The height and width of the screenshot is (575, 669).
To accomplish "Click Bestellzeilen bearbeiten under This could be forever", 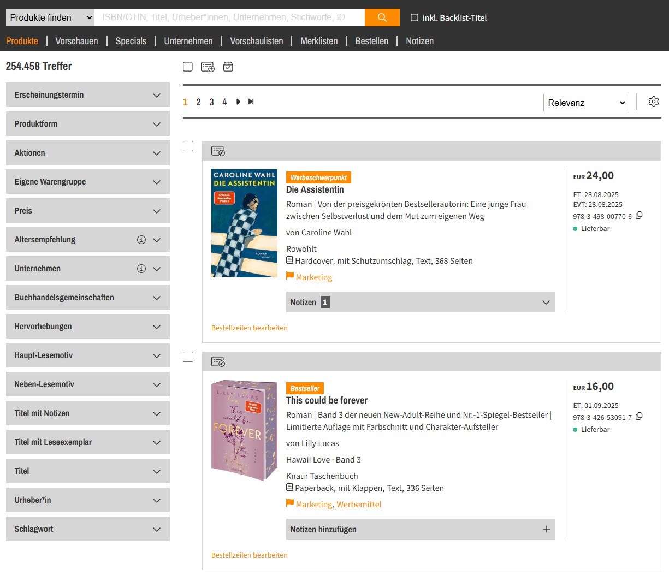I will coord(249,555).
